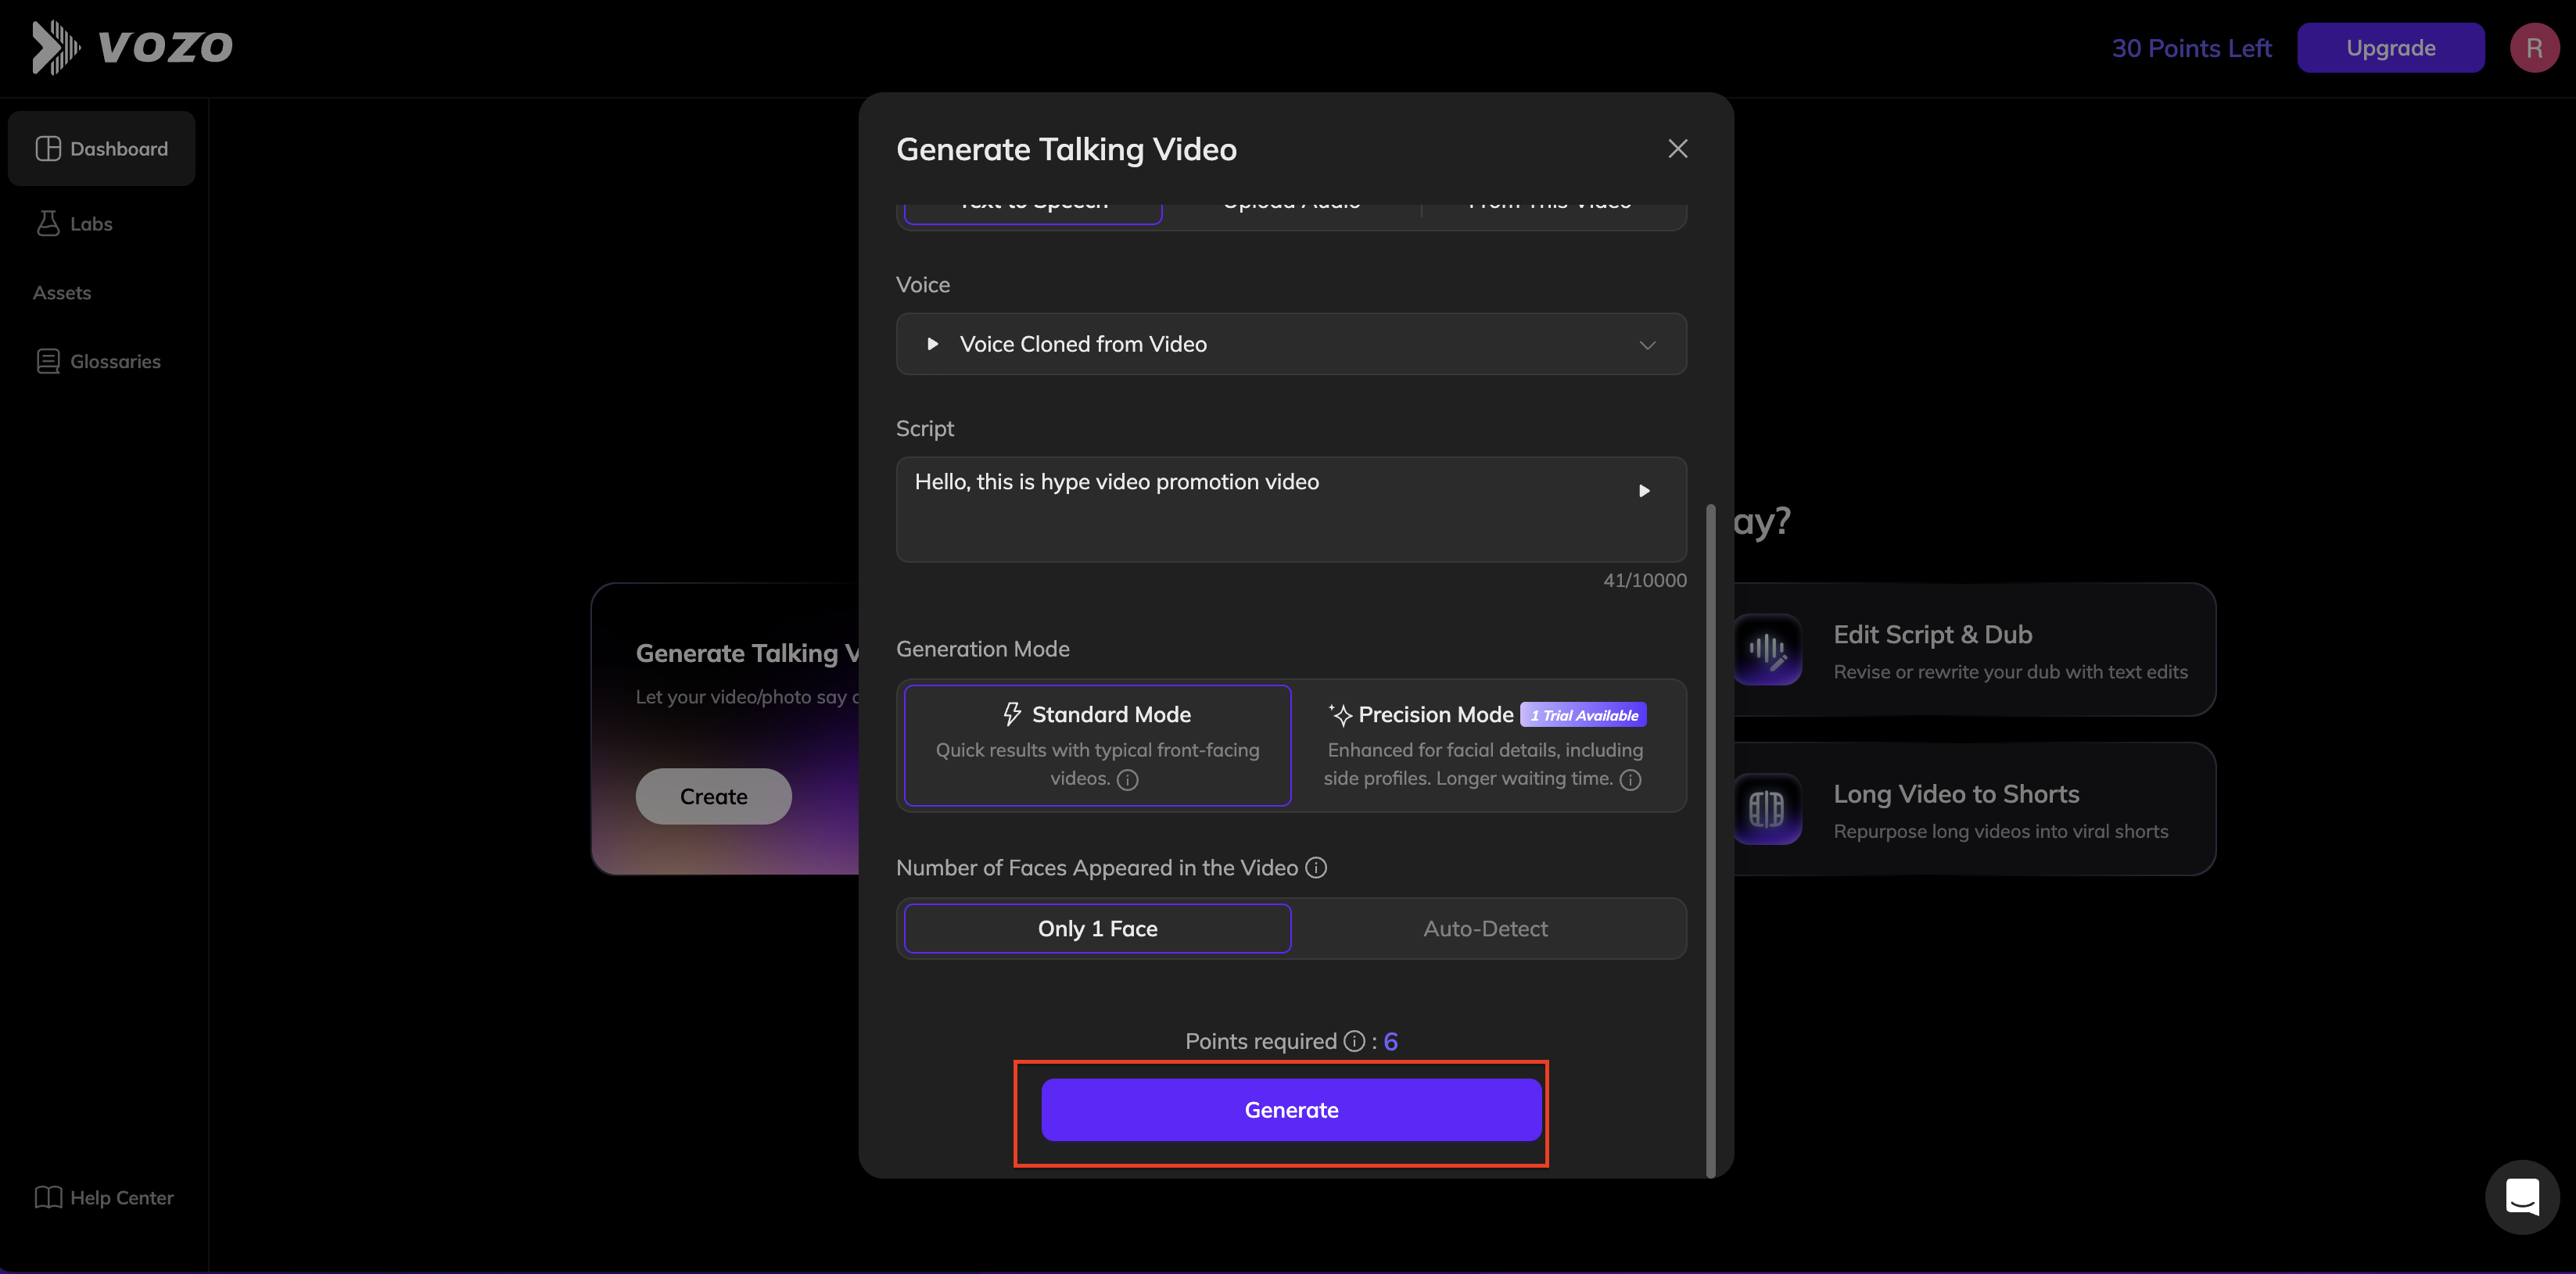Screen dimensions: 2576x1274
Task: Open Glossaries from the sidebar
Action: coord(114,361)
